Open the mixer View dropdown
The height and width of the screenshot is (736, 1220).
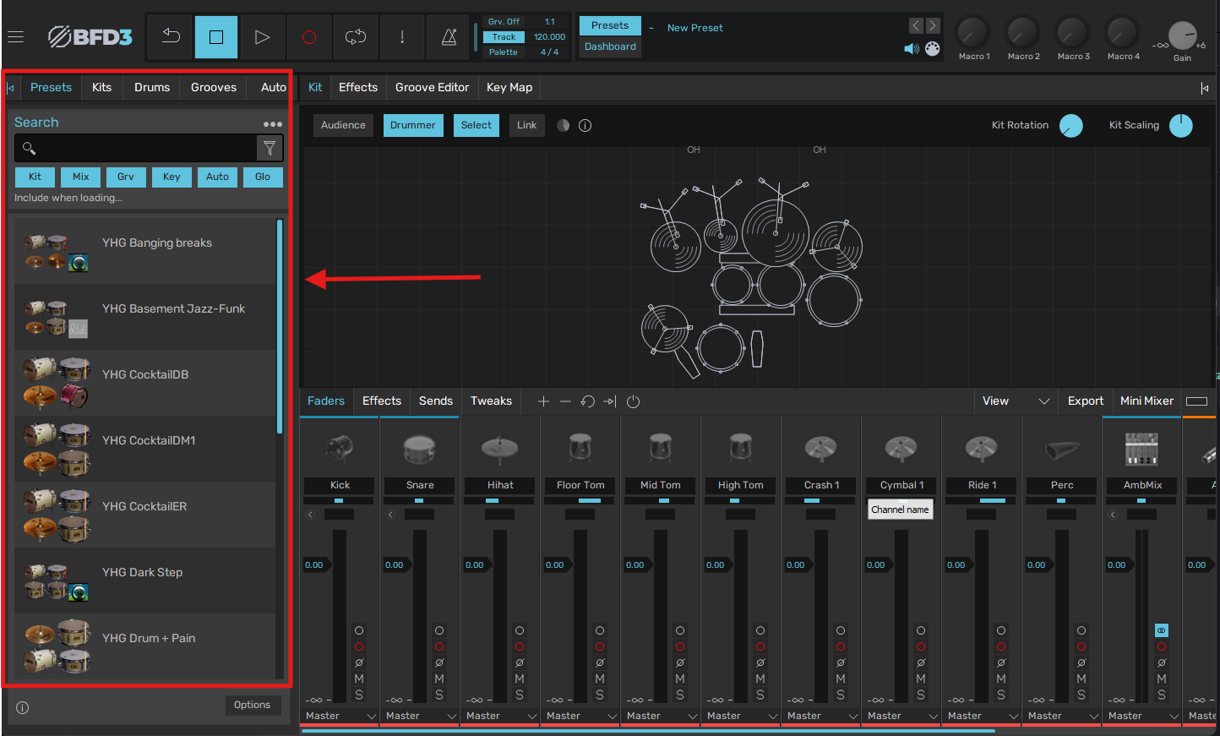tap(1016, 401)
